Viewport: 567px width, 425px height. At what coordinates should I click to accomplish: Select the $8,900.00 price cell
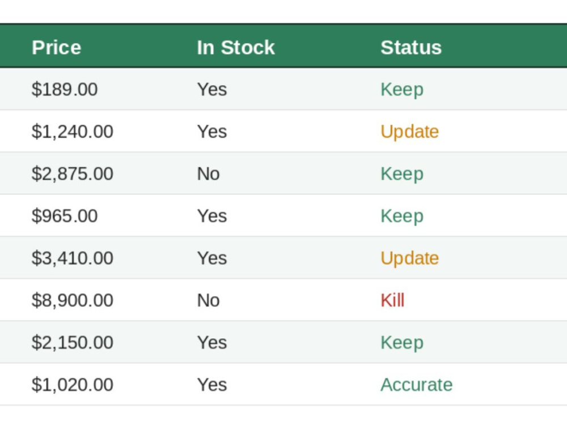73,300
